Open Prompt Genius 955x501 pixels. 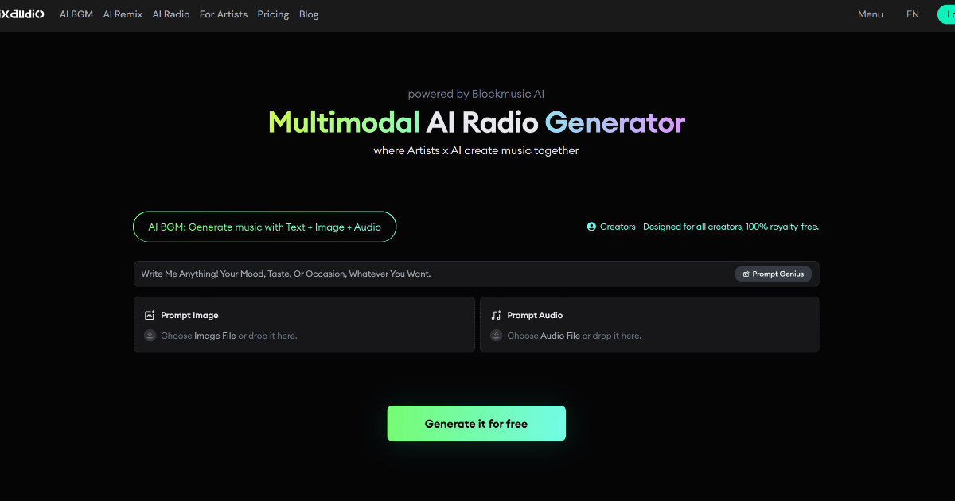point(773,274)
